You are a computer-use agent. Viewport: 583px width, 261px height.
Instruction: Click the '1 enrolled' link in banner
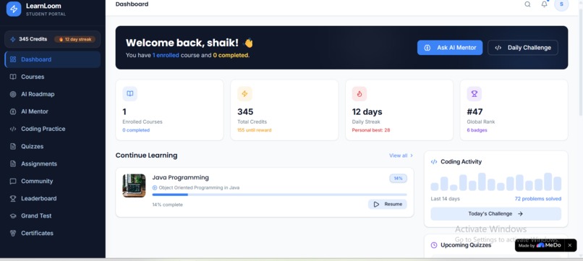[166, 55]
